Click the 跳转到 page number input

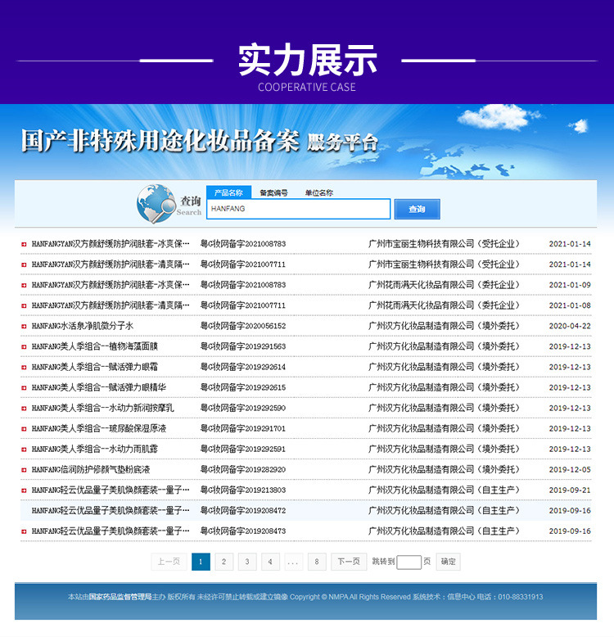pyautogui.click(x=409, y=562)
